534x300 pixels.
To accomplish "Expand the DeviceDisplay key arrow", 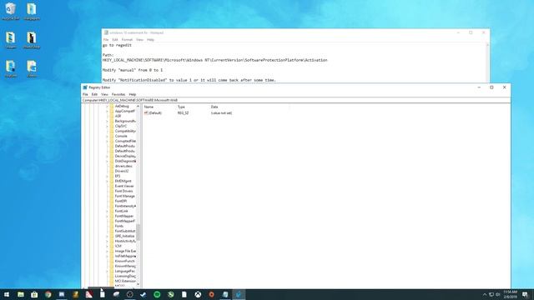I will [108, 156].
